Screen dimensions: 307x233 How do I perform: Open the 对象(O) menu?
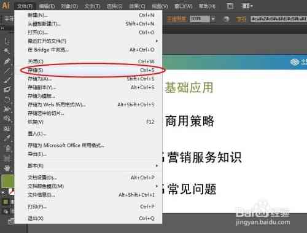[x=69, y=6]
